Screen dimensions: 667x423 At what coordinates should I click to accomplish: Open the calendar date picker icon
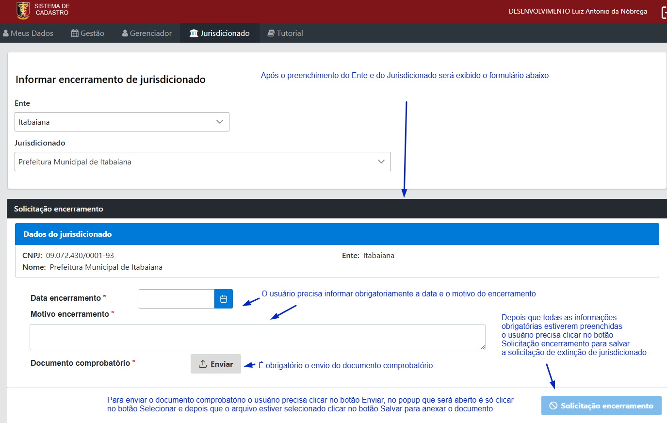coord(224,299)
